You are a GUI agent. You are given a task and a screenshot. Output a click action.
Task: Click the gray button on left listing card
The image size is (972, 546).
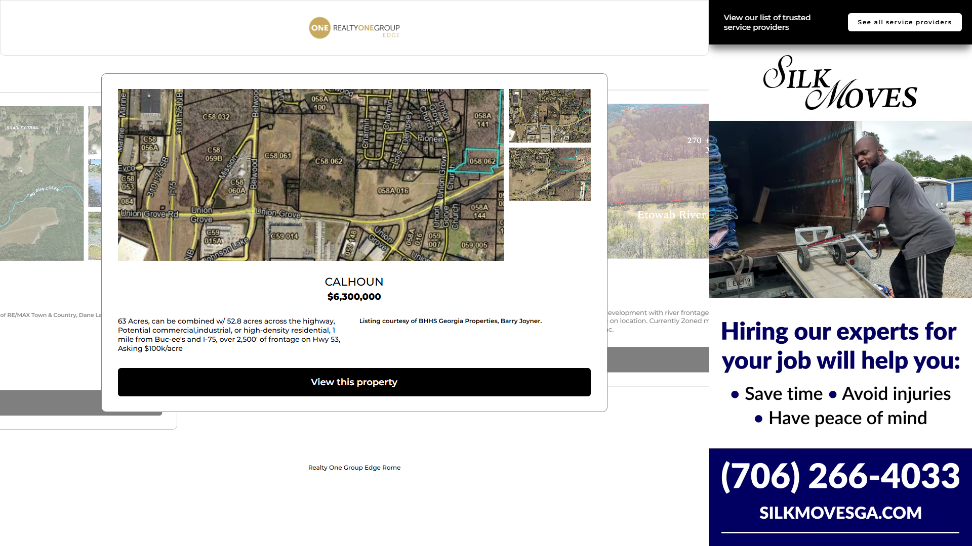point(51,402)
